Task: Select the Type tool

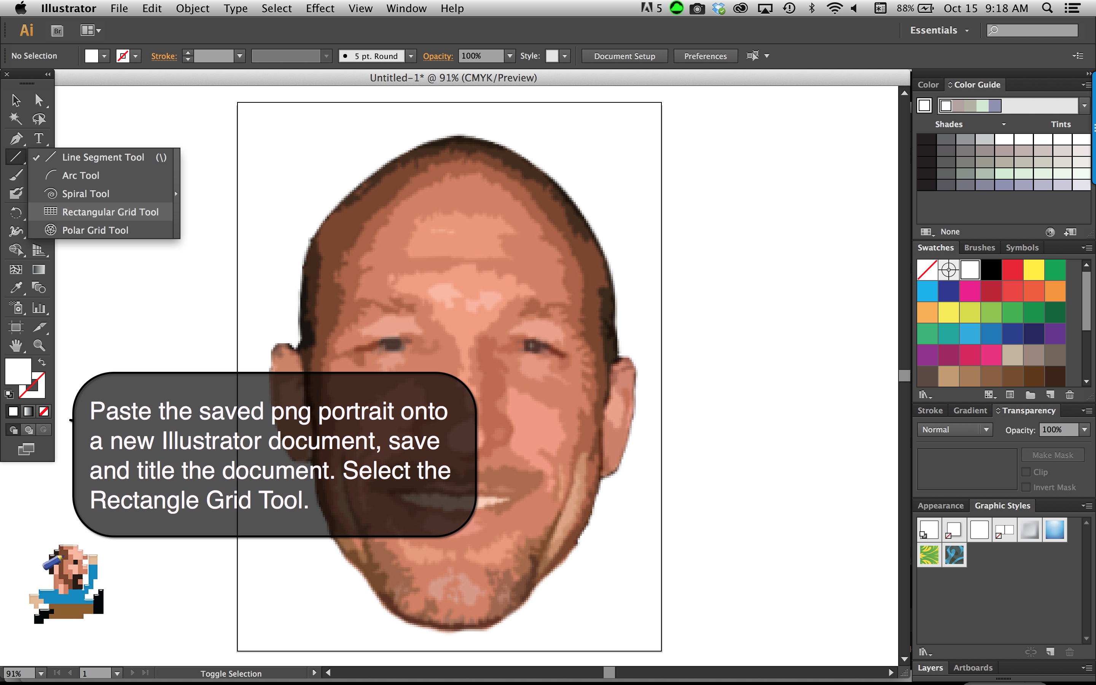Action: point(39,138)
